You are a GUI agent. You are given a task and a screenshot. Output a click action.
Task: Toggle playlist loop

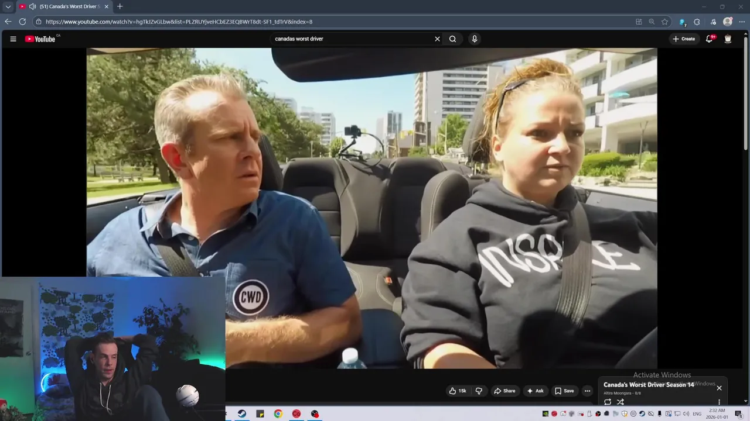point(608,402)
